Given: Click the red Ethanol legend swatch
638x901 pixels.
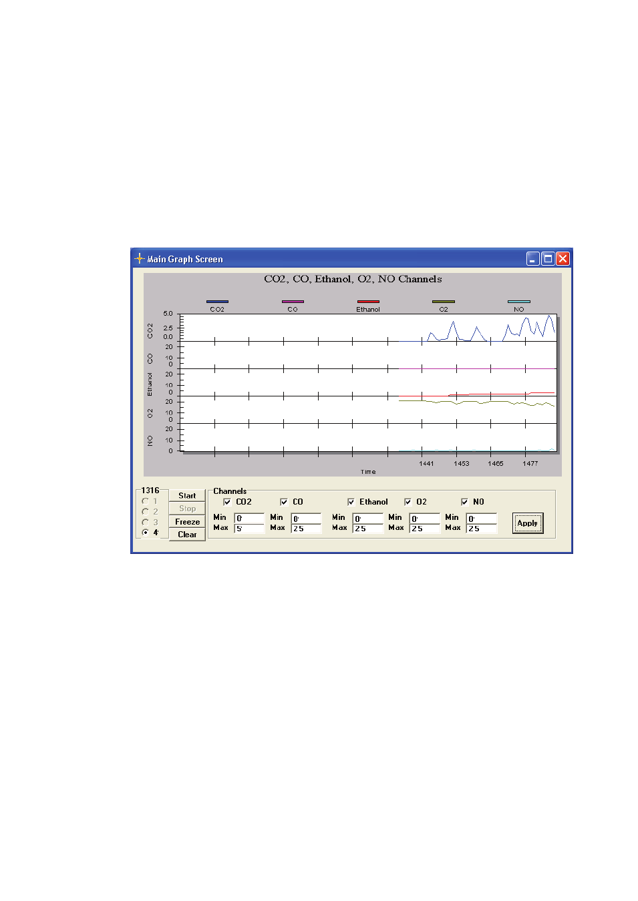Looking at the screenshot, I should coord(368,302).
